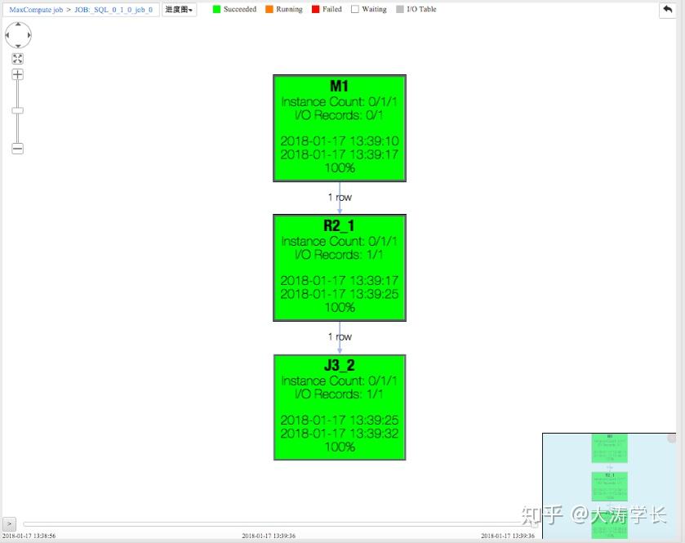Image resolution: width=685 pixels, height=543 pixels.
Task: Click the minimap overview thumbnail
Action: point(609,486)
